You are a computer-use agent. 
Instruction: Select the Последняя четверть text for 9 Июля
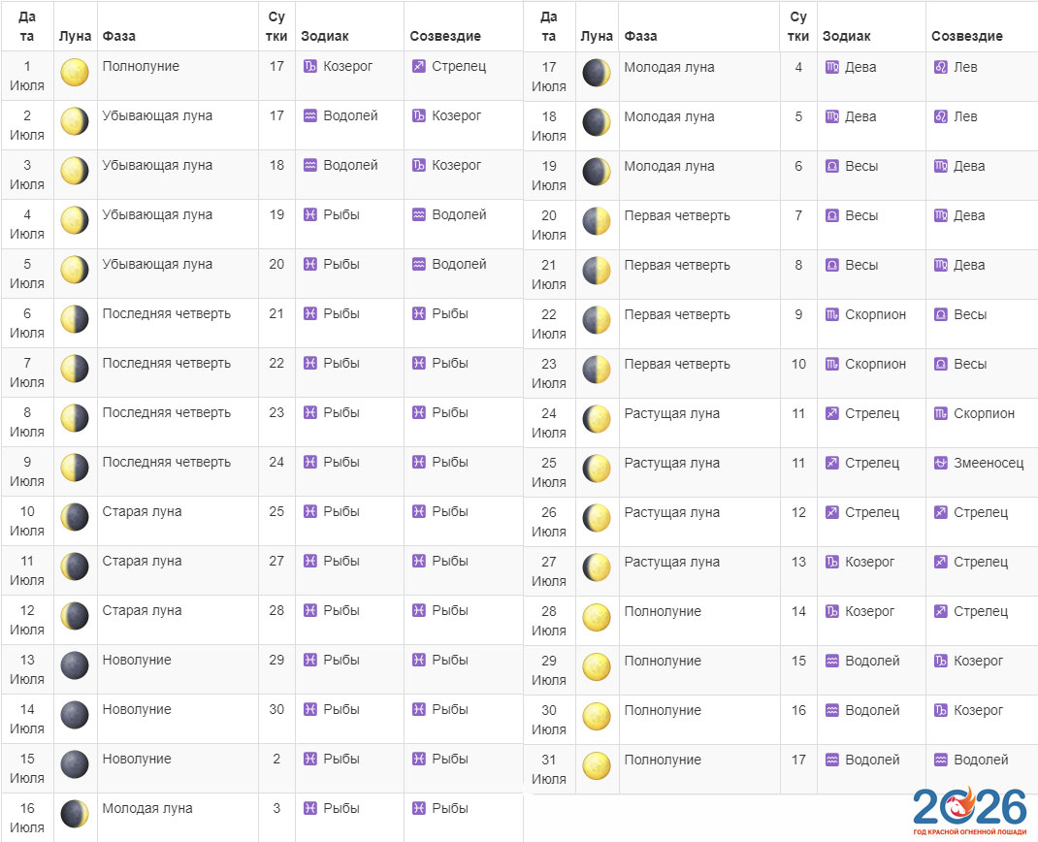coord(167,463)
